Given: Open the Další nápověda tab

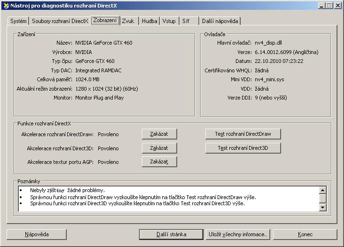Looking at the screenshot, I should (220, 21).
